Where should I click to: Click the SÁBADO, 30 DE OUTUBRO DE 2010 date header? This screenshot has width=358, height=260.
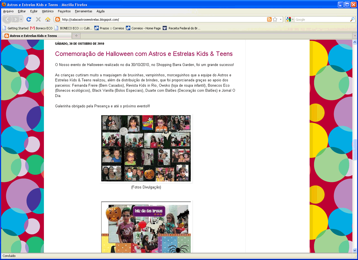point(79,44)
